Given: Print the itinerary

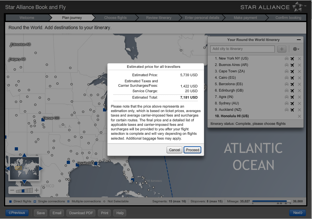Looking at the screenshot, I should click(x=104, y=213).
